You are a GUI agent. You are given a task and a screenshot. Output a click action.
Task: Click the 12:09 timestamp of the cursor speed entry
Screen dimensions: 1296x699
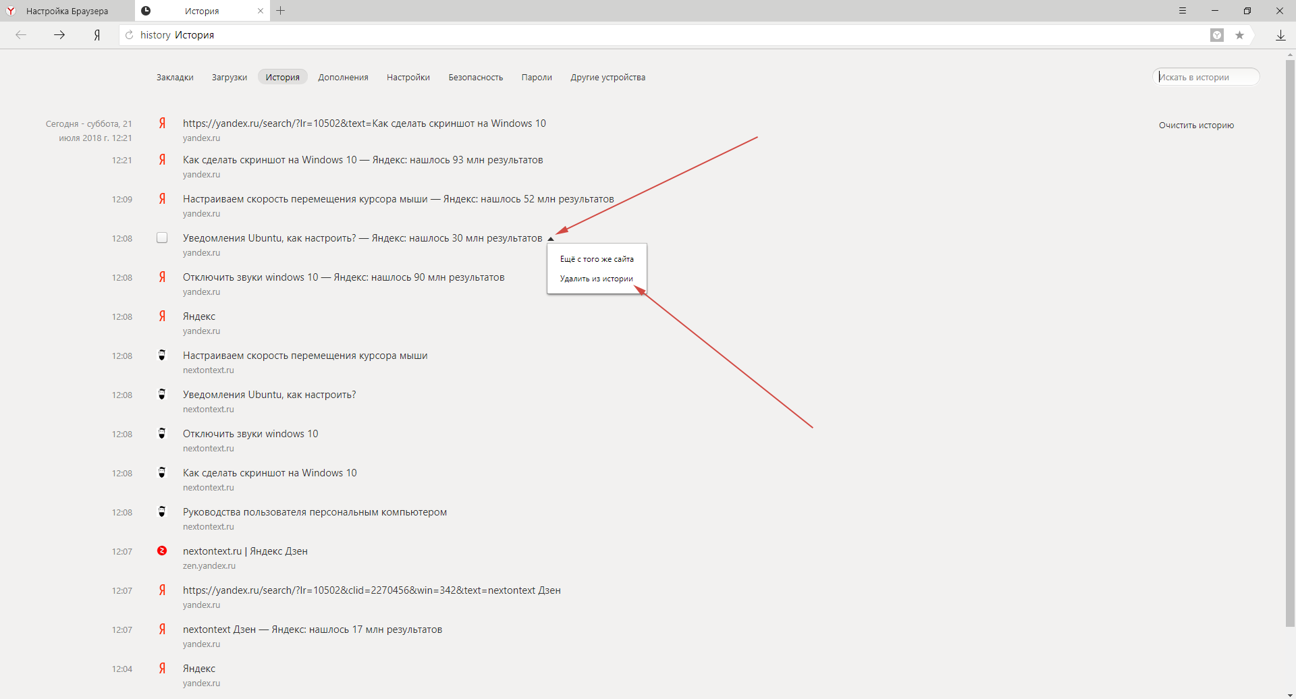(x=122, y=200)
